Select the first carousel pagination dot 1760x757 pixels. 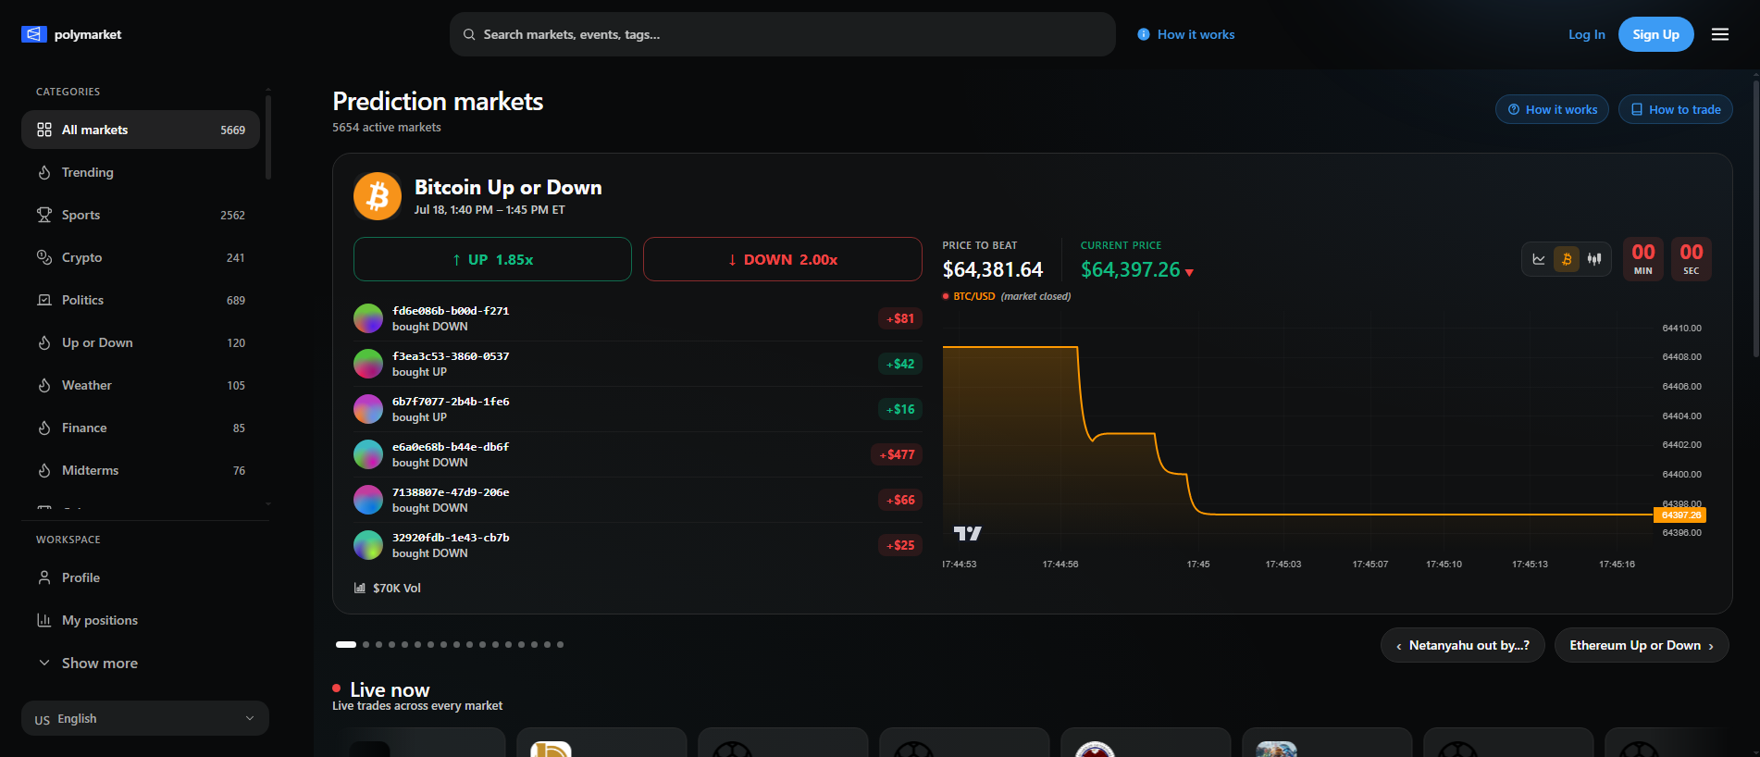pos(346,644)
